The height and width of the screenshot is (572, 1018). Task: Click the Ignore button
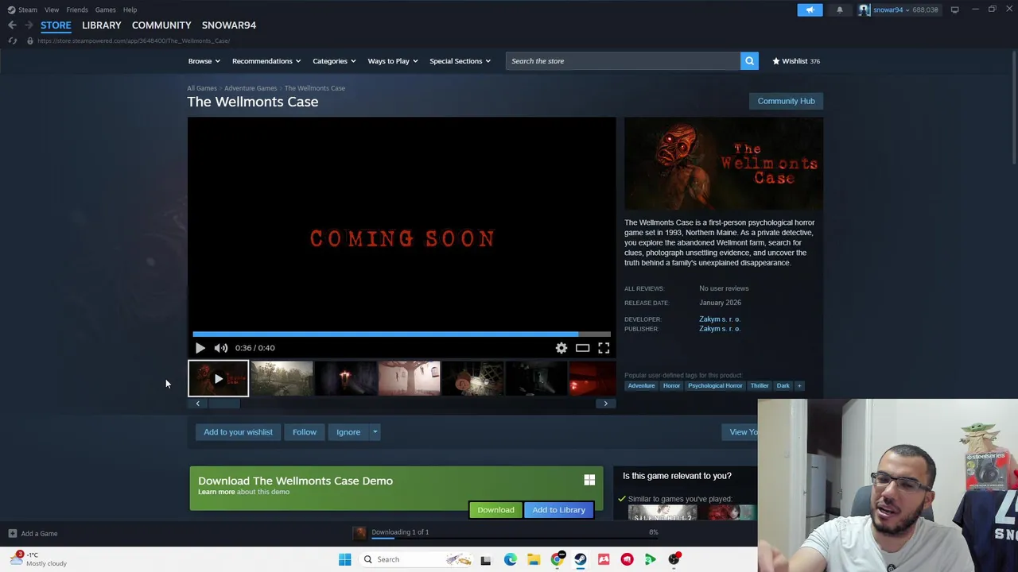tap(348, 432)
